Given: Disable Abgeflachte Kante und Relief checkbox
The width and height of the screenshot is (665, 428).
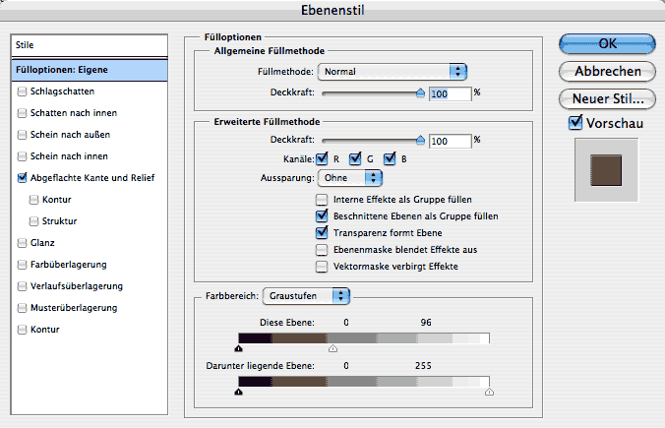Looking at the screenshot, I should tap(22, 178).
